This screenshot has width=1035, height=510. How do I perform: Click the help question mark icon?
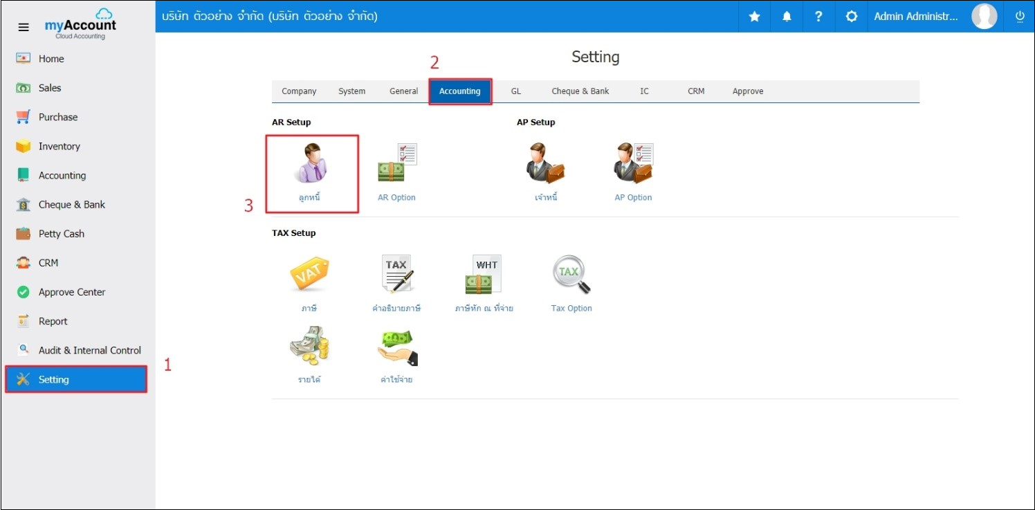pyautogui.click(x=818, y=17)
